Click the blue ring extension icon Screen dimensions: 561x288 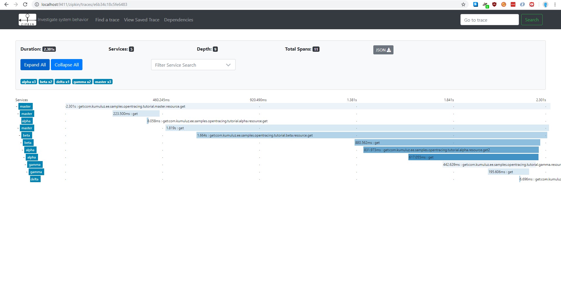click(522, 4)
